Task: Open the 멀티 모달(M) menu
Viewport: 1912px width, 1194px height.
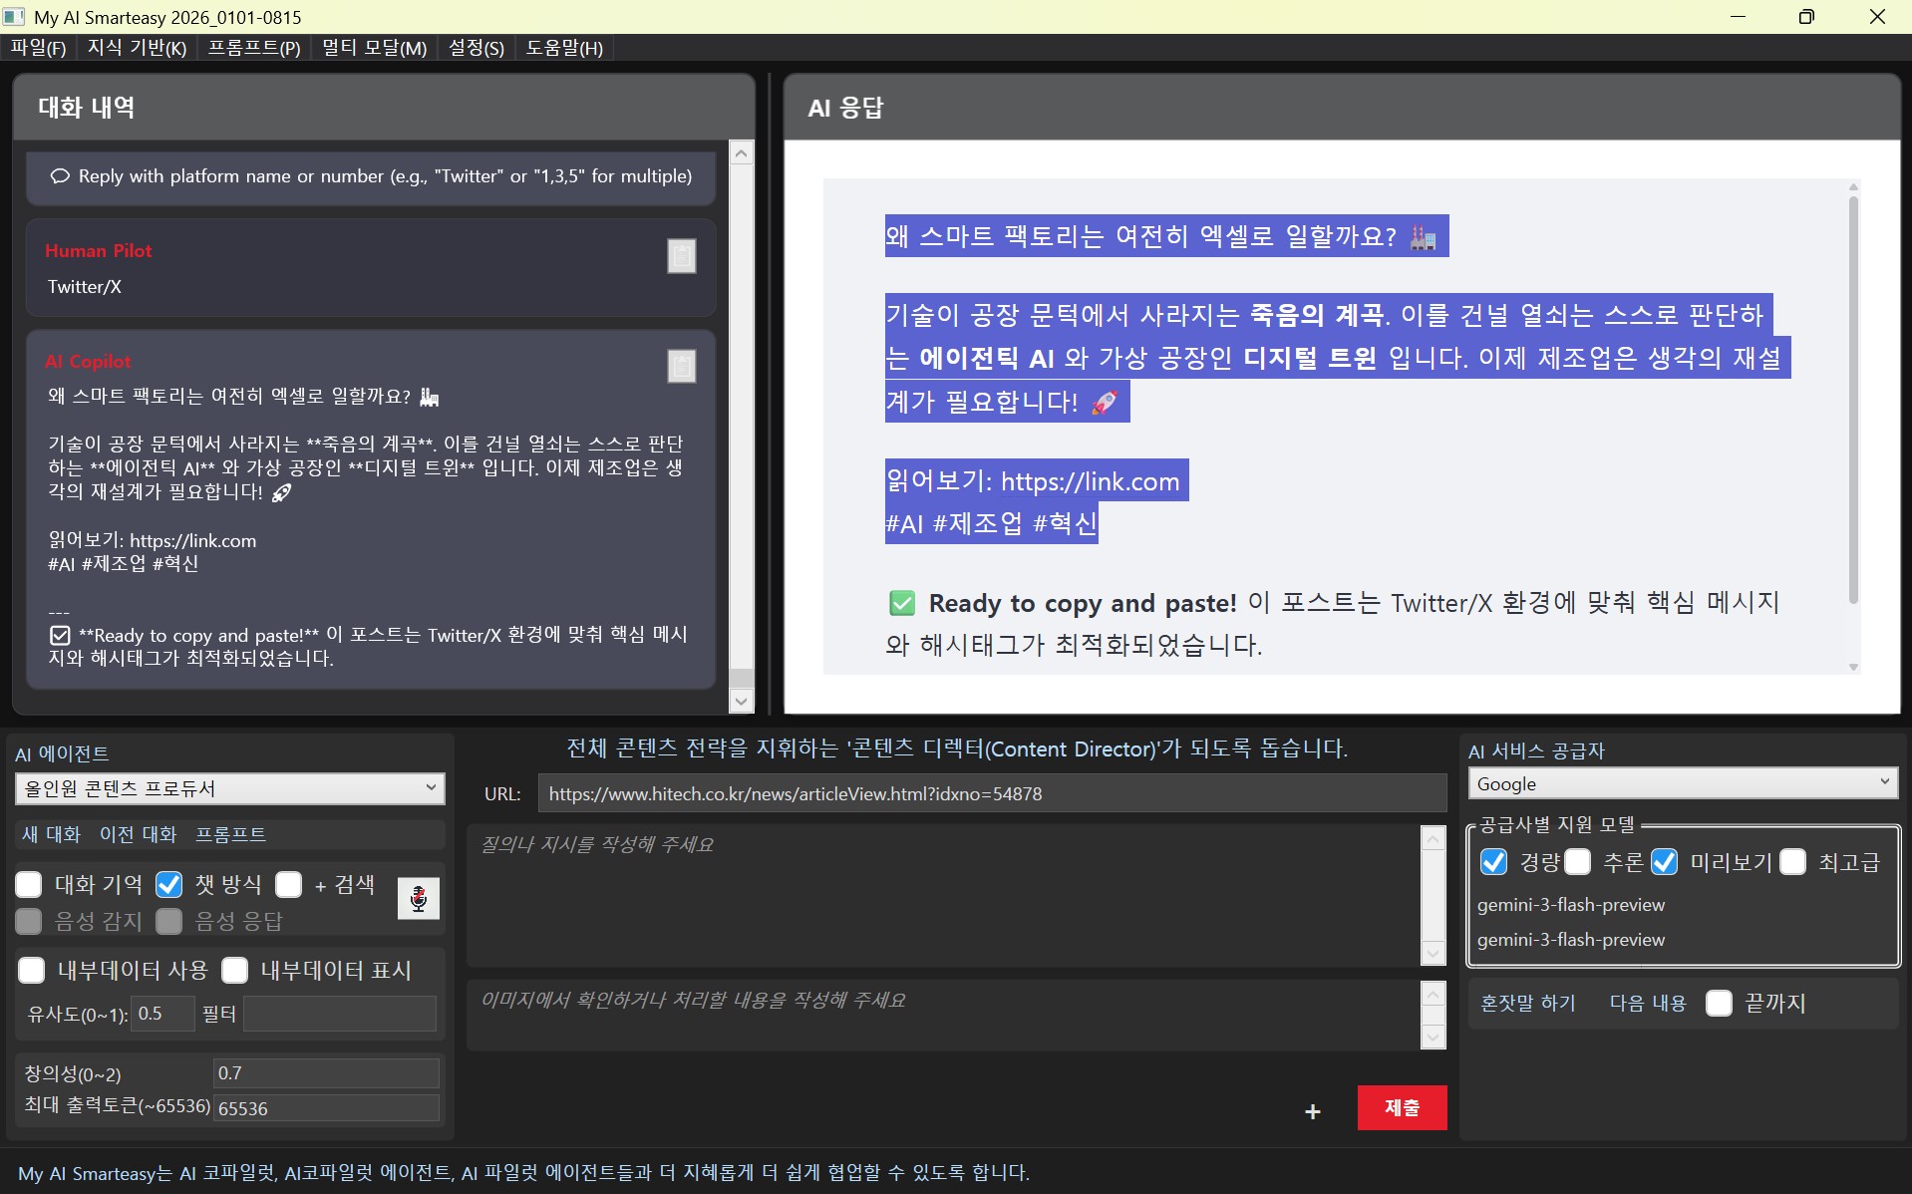Action: click(374, 48)
